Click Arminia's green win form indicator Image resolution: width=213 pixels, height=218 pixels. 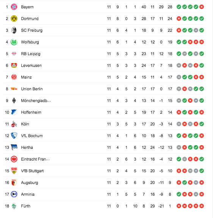[x=179, y=194]
